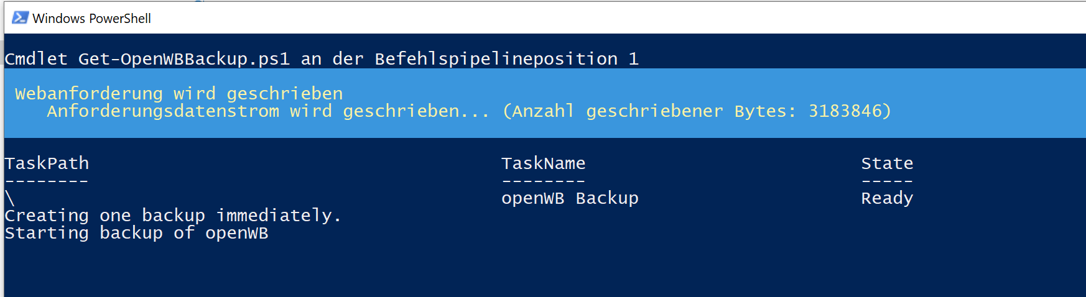Click the word Cmdlet in first line
The image size is (1086, 297).
pos(36,59)
